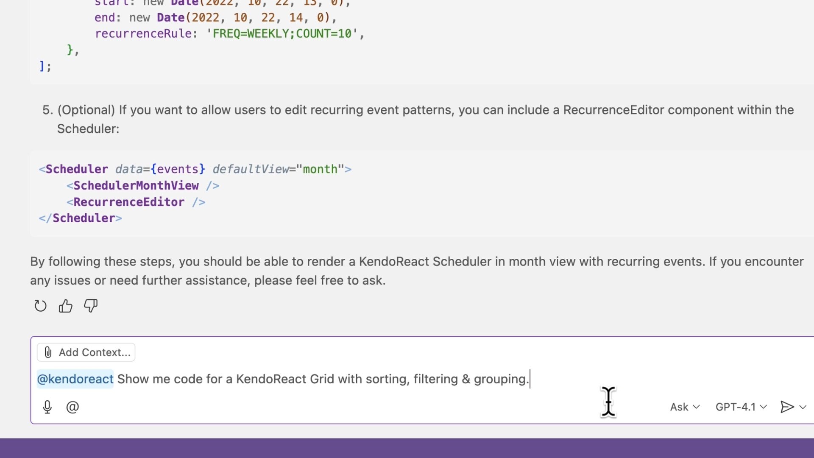Give the response a thumbs down
The width and height of the screenshot is (814, 458).
coord(90,306)
